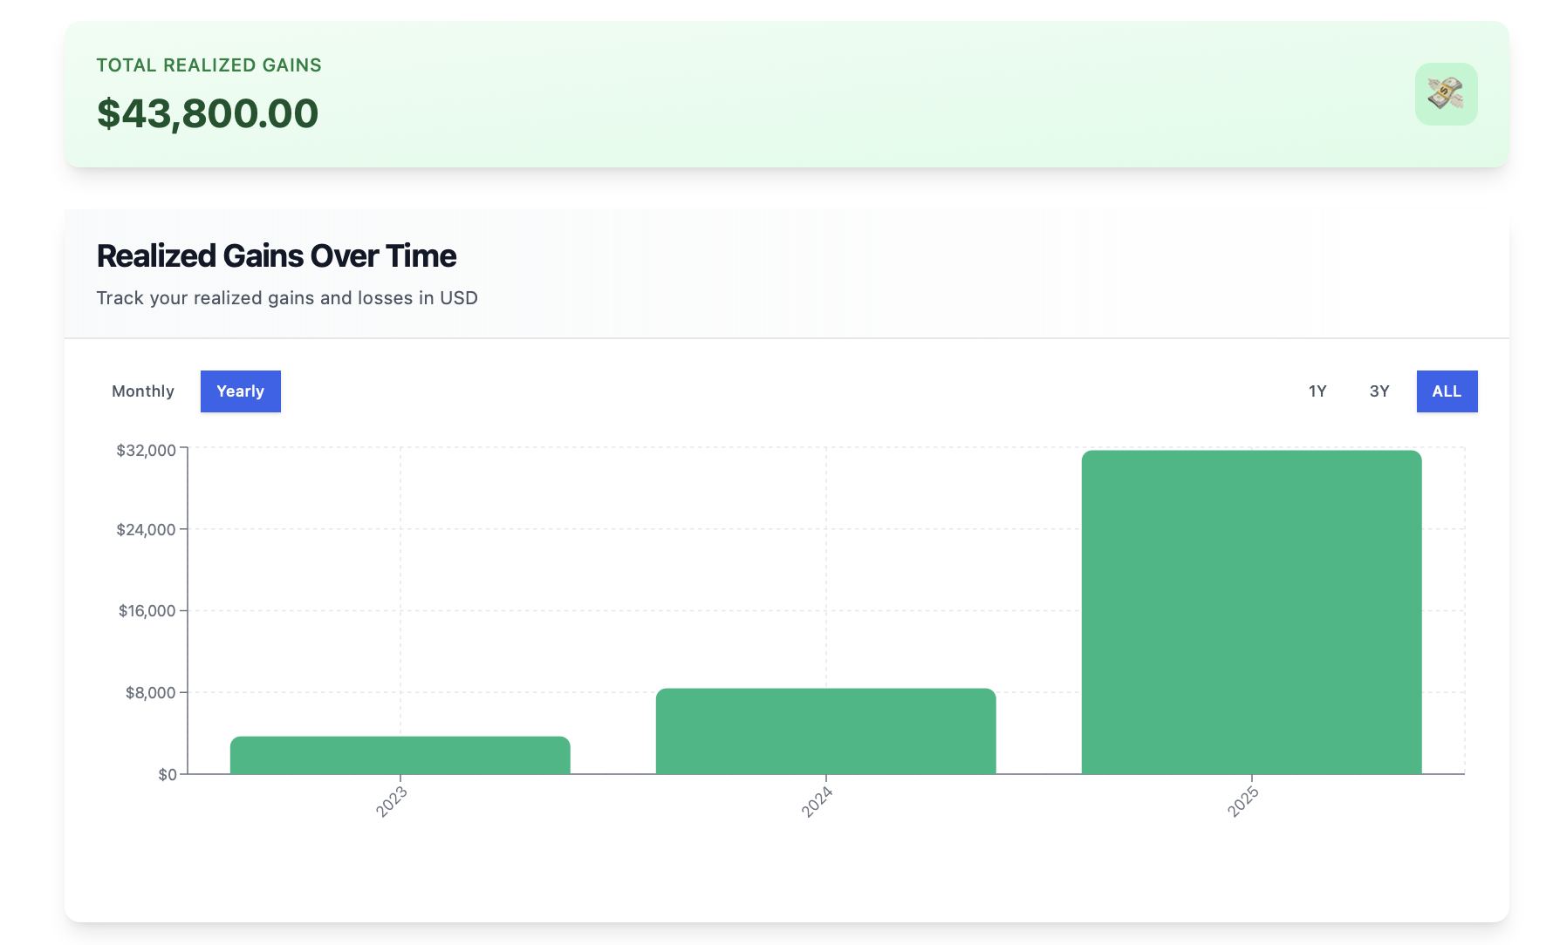1553x945 pixels.
Task: Click the Track your realized gains subtitle
Action: point(287,298)
